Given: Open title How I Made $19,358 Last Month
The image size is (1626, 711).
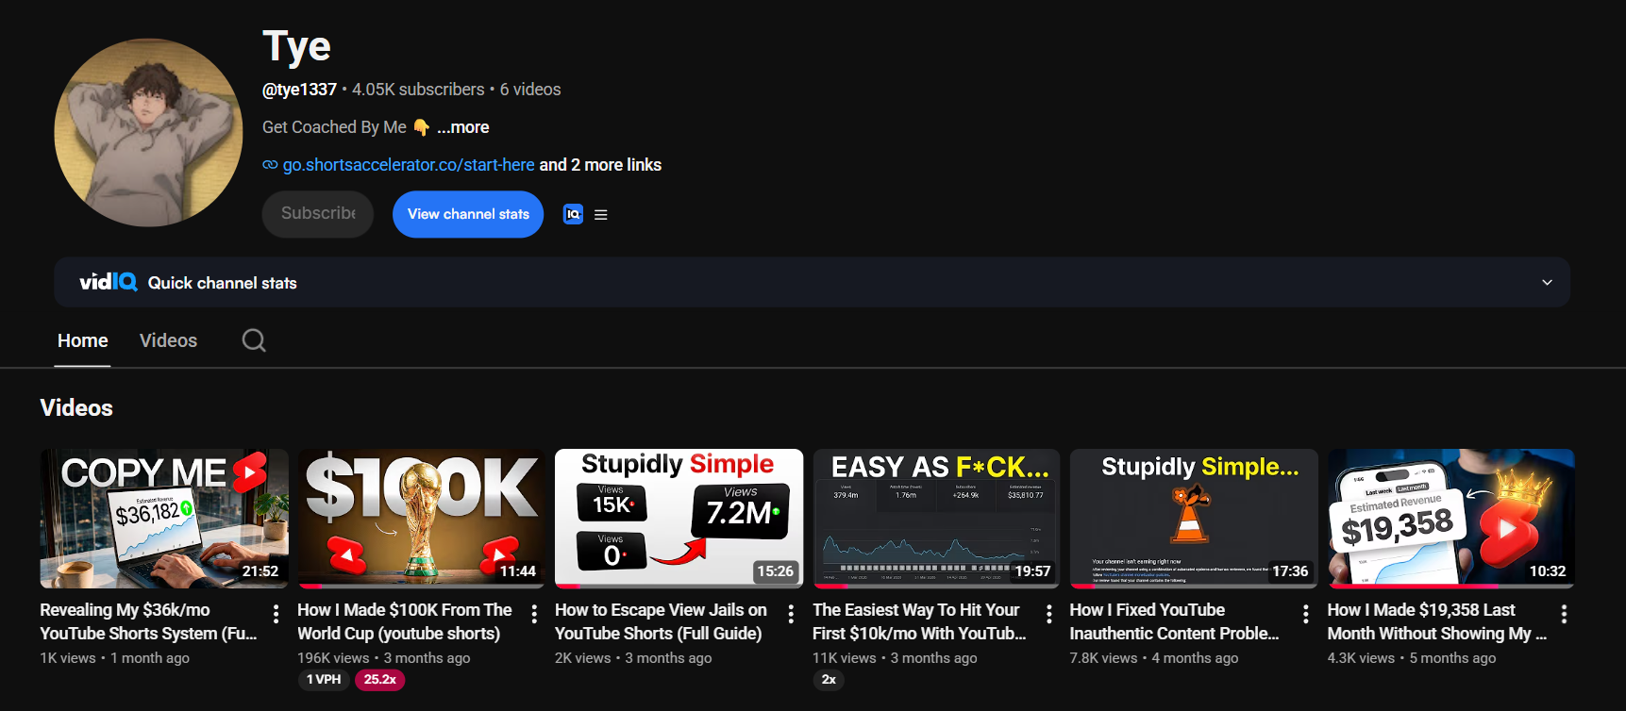Looking at the screenshot, I should point(1436,621).
